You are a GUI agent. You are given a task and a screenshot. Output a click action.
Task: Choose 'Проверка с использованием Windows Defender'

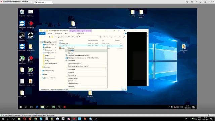86,58
